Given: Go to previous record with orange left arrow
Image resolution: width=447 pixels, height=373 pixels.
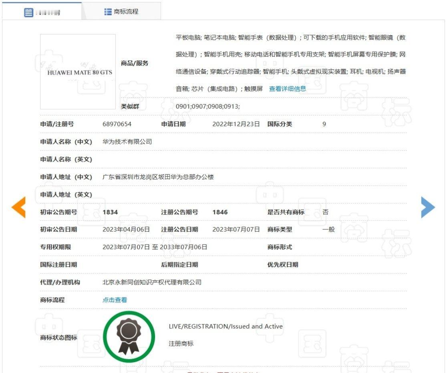Looking at the screenshot, I should [18, 207].
